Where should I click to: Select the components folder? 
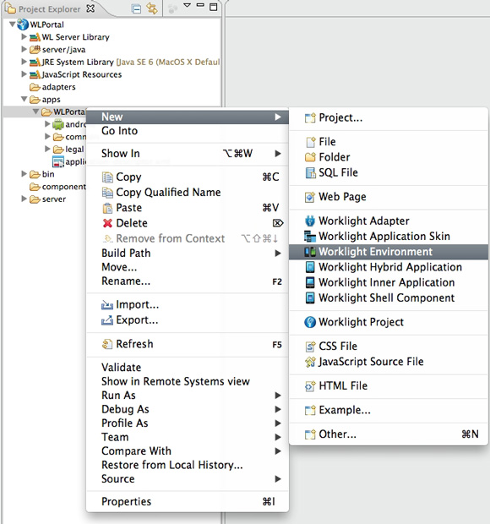tap(57, 187)
